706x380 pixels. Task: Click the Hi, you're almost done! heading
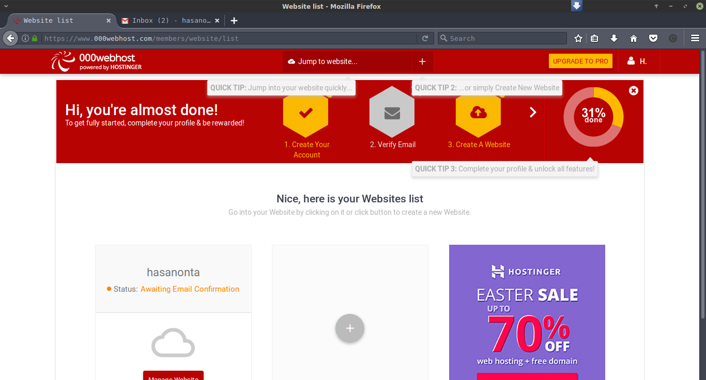pos(142,110)
